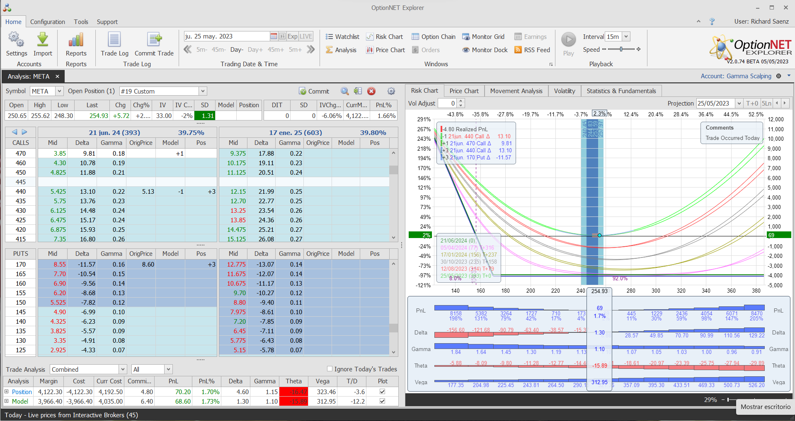Click the help question mark icon

point(712,22)
